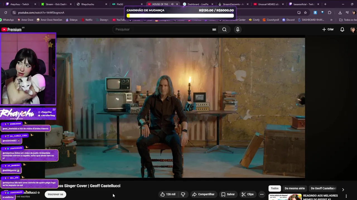Screen dimensions: 357x200
Task: Open the Criar create menu
Action: (x=328, y=29)
